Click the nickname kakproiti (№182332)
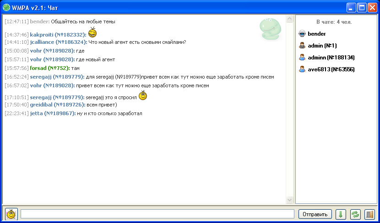 (58, 35)
